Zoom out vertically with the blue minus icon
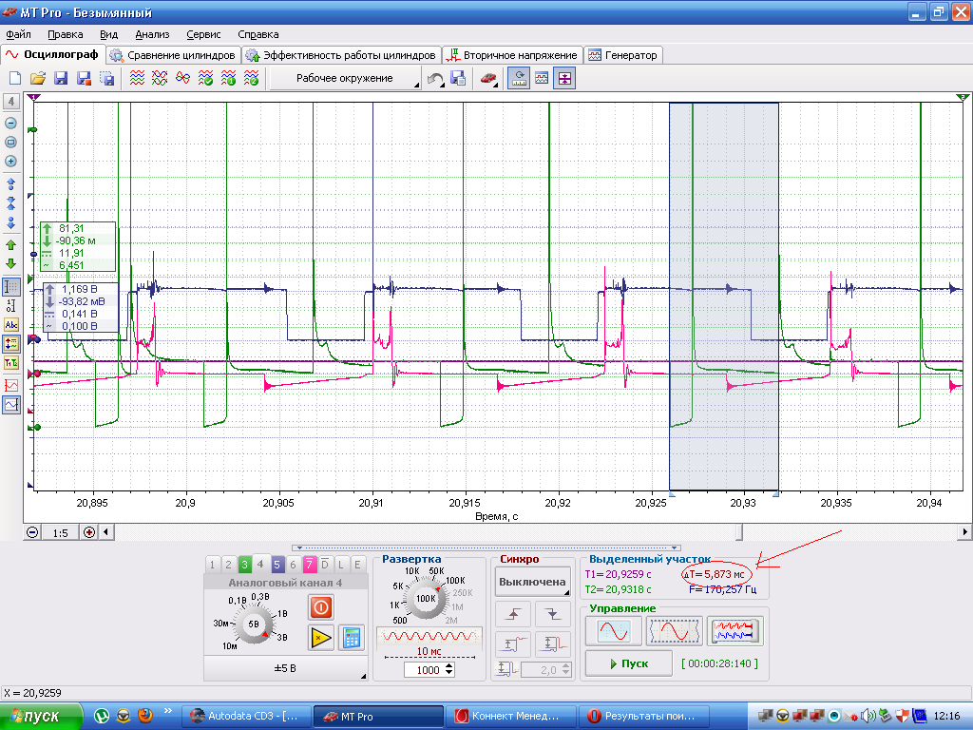Viewport: 973px width, 730px height. tap(10, 123)
